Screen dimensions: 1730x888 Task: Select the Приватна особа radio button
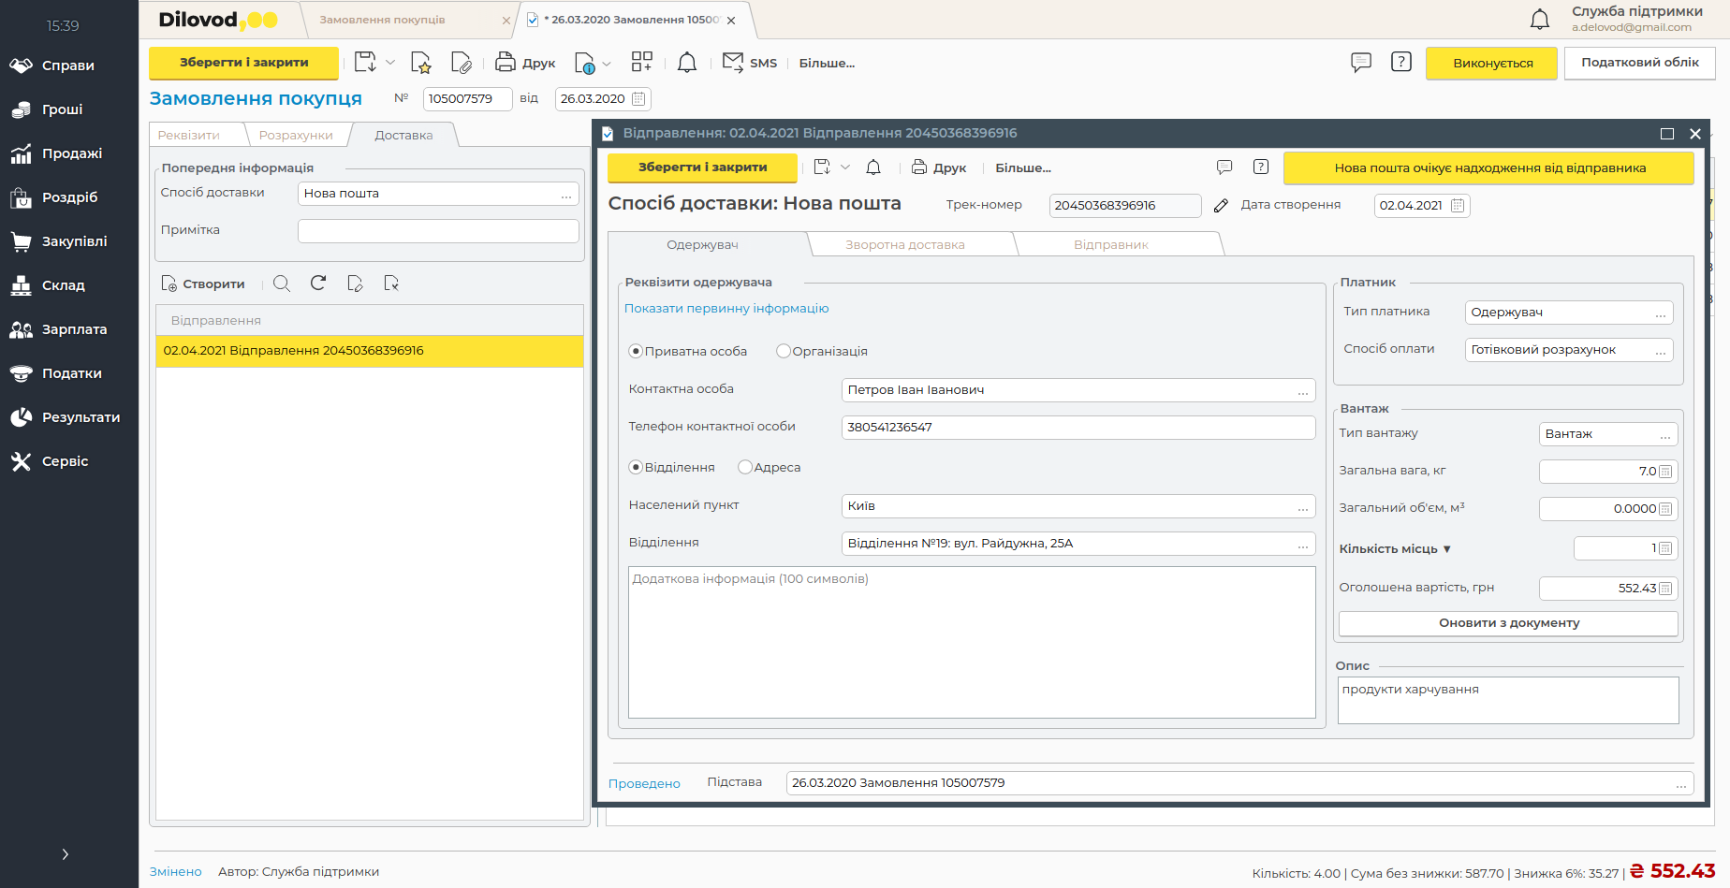click(636, 352)
